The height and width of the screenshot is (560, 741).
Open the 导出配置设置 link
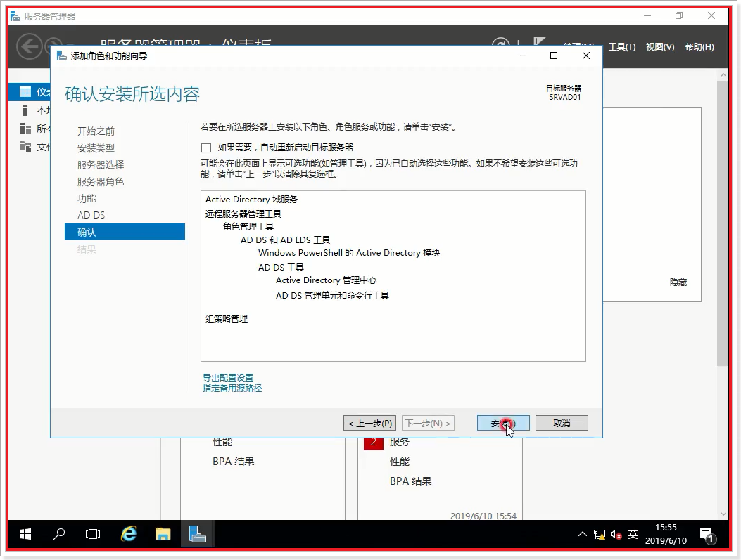(x=228, y=377)
